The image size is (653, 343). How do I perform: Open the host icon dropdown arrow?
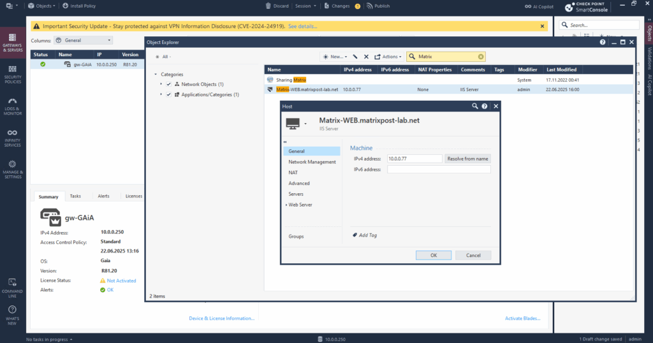pos(305,124)
